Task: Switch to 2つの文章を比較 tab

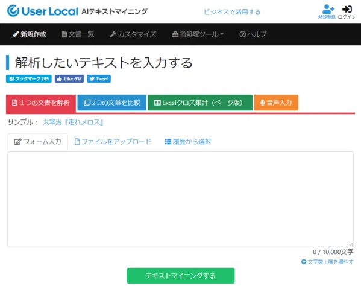Action: 111,103
